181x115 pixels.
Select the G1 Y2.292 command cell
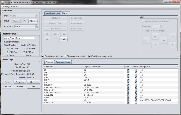pos(63,95)
